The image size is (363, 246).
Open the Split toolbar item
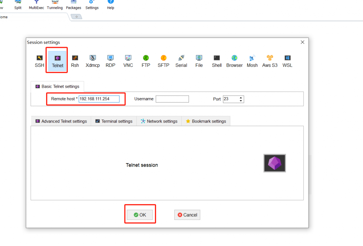coord(18,5)
